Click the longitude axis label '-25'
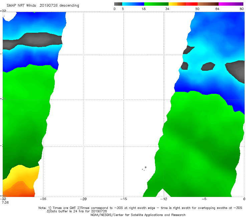 coord(43,199)
